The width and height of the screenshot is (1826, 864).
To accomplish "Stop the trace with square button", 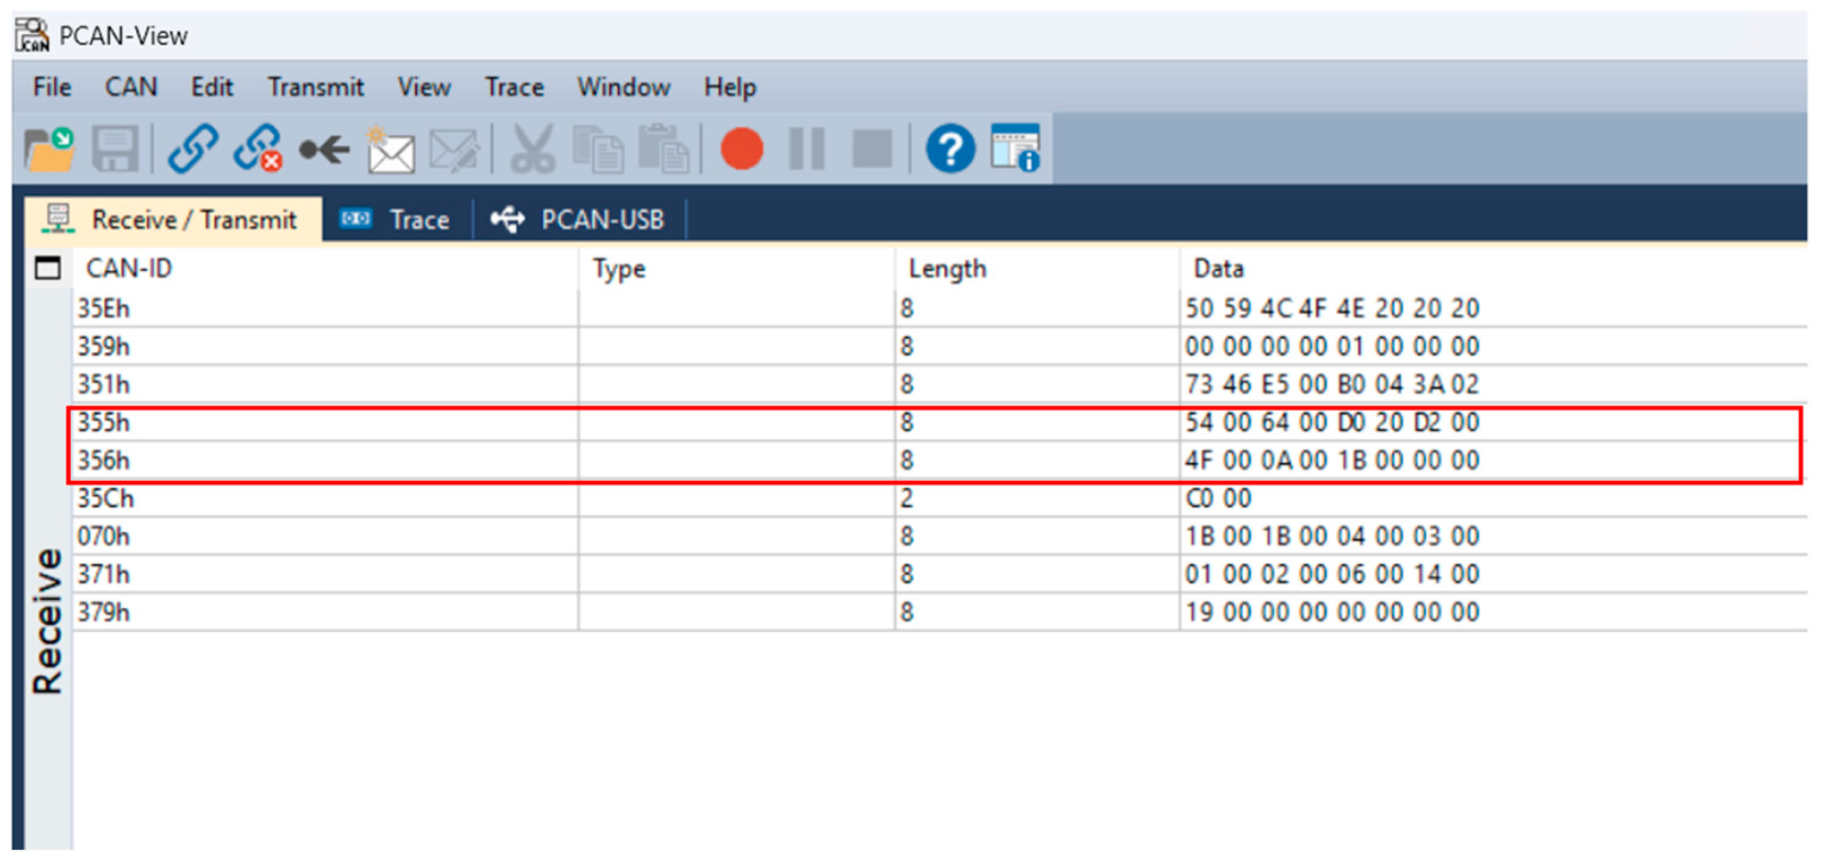I will coord(872,149).
